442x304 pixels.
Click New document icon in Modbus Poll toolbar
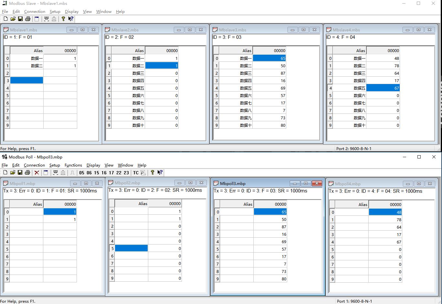click(5, 173)
